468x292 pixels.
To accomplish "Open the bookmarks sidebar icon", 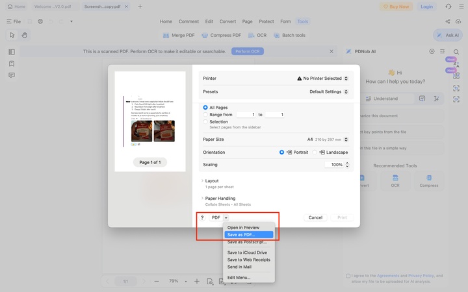I will 12,64.
